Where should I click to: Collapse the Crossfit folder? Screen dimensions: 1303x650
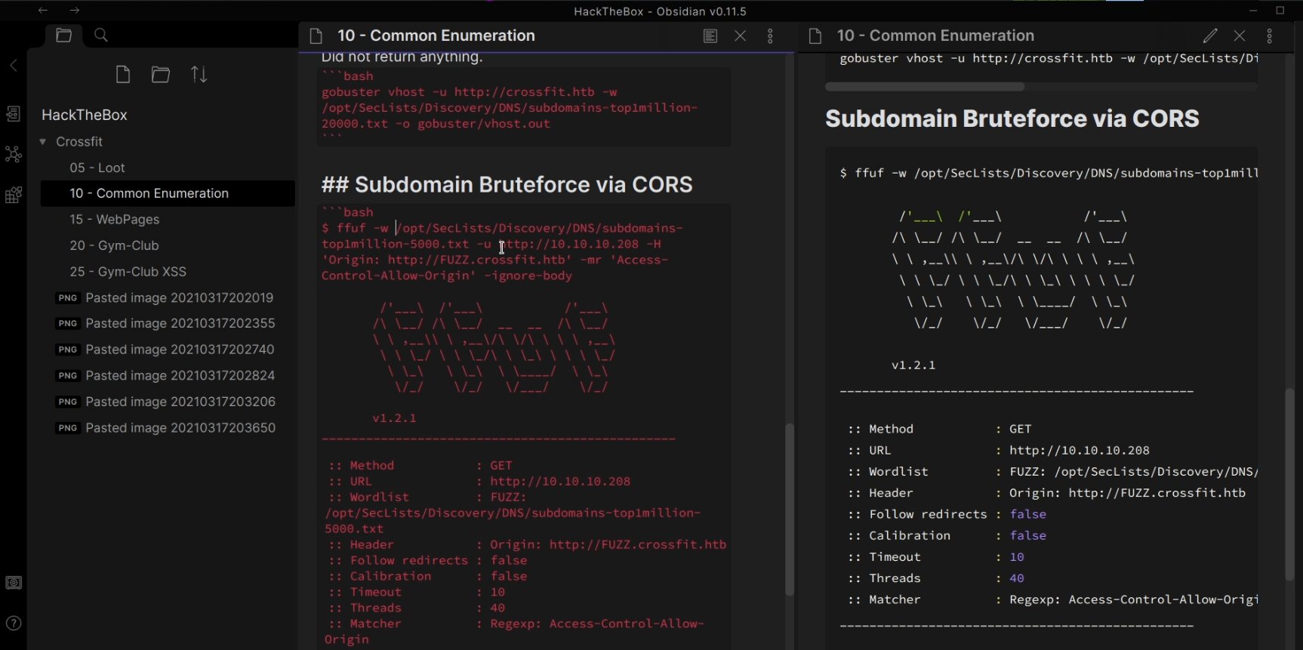43,142
